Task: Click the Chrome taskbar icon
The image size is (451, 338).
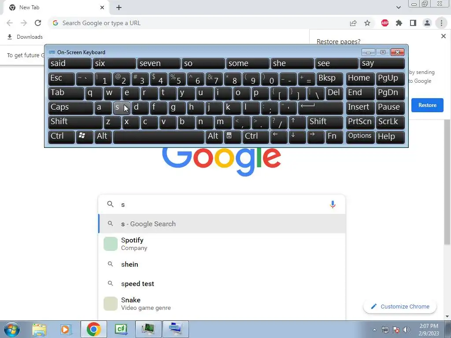Action: [93, 329]
